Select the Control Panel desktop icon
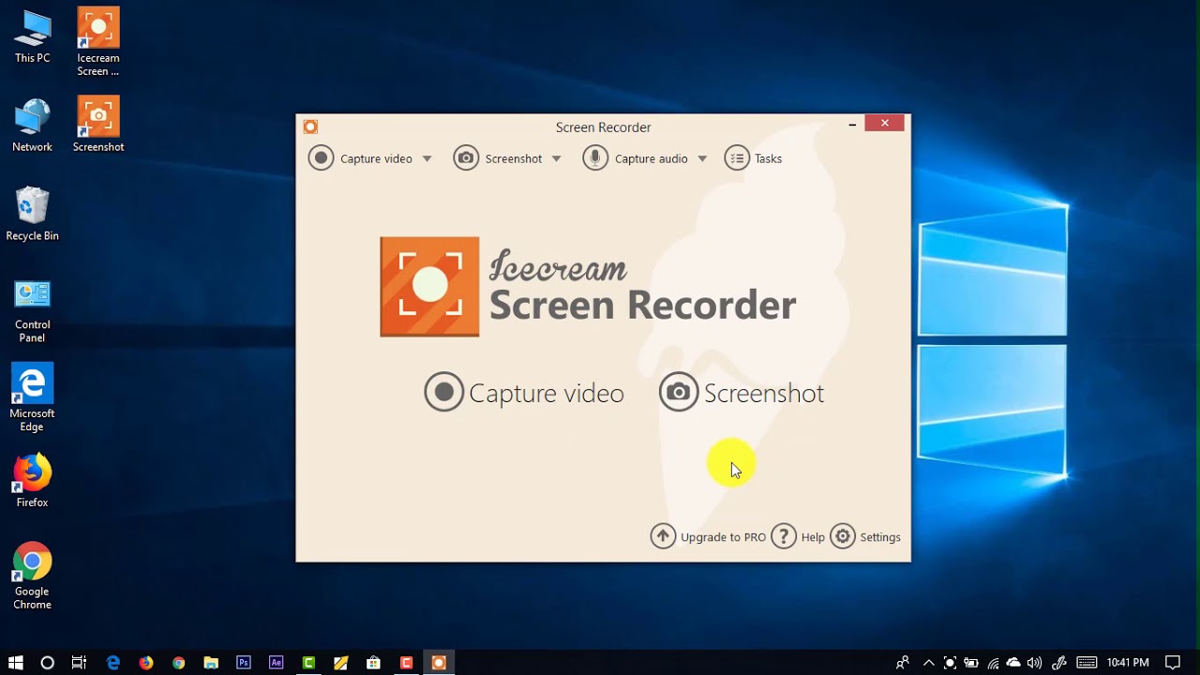Viewport: 1200px width, 675px height. [32, 311]
